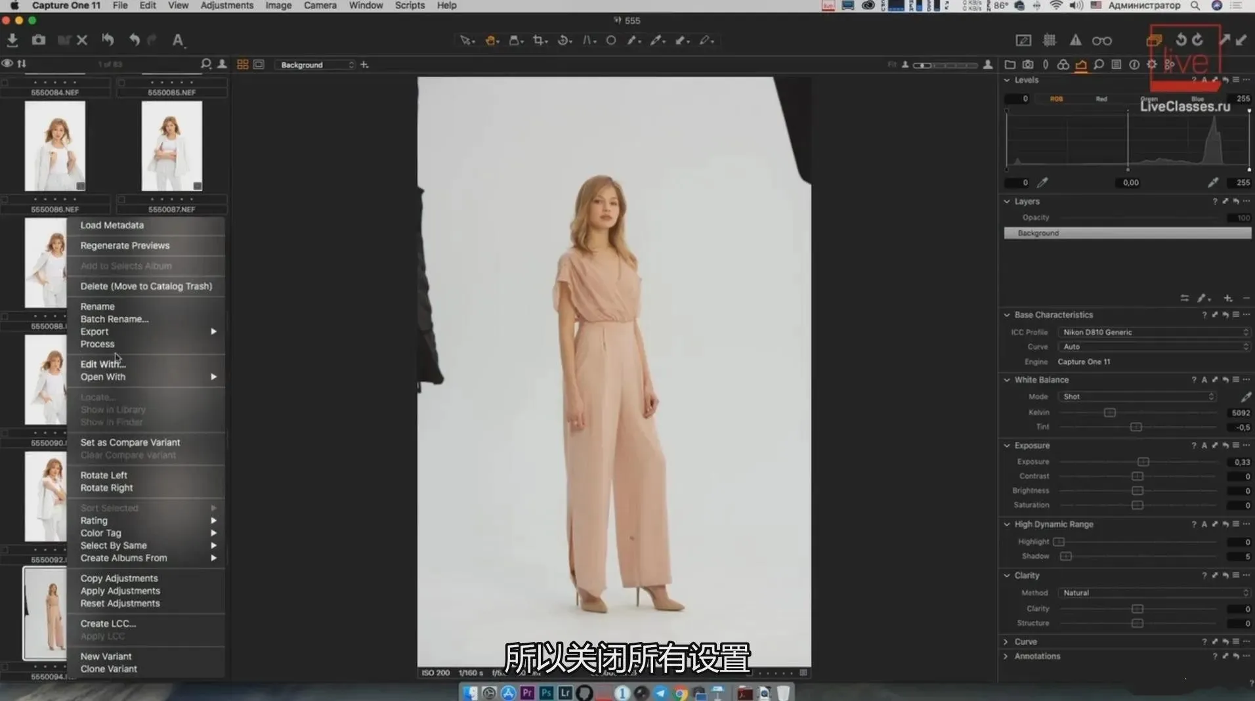The image size is (1255, 701).
Task: Collapse the High Dynamic Range panel
Action: (1007, 524)
